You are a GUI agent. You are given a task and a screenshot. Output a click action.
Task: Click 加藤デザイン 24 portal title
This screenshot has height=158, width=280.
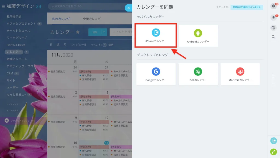24,6
